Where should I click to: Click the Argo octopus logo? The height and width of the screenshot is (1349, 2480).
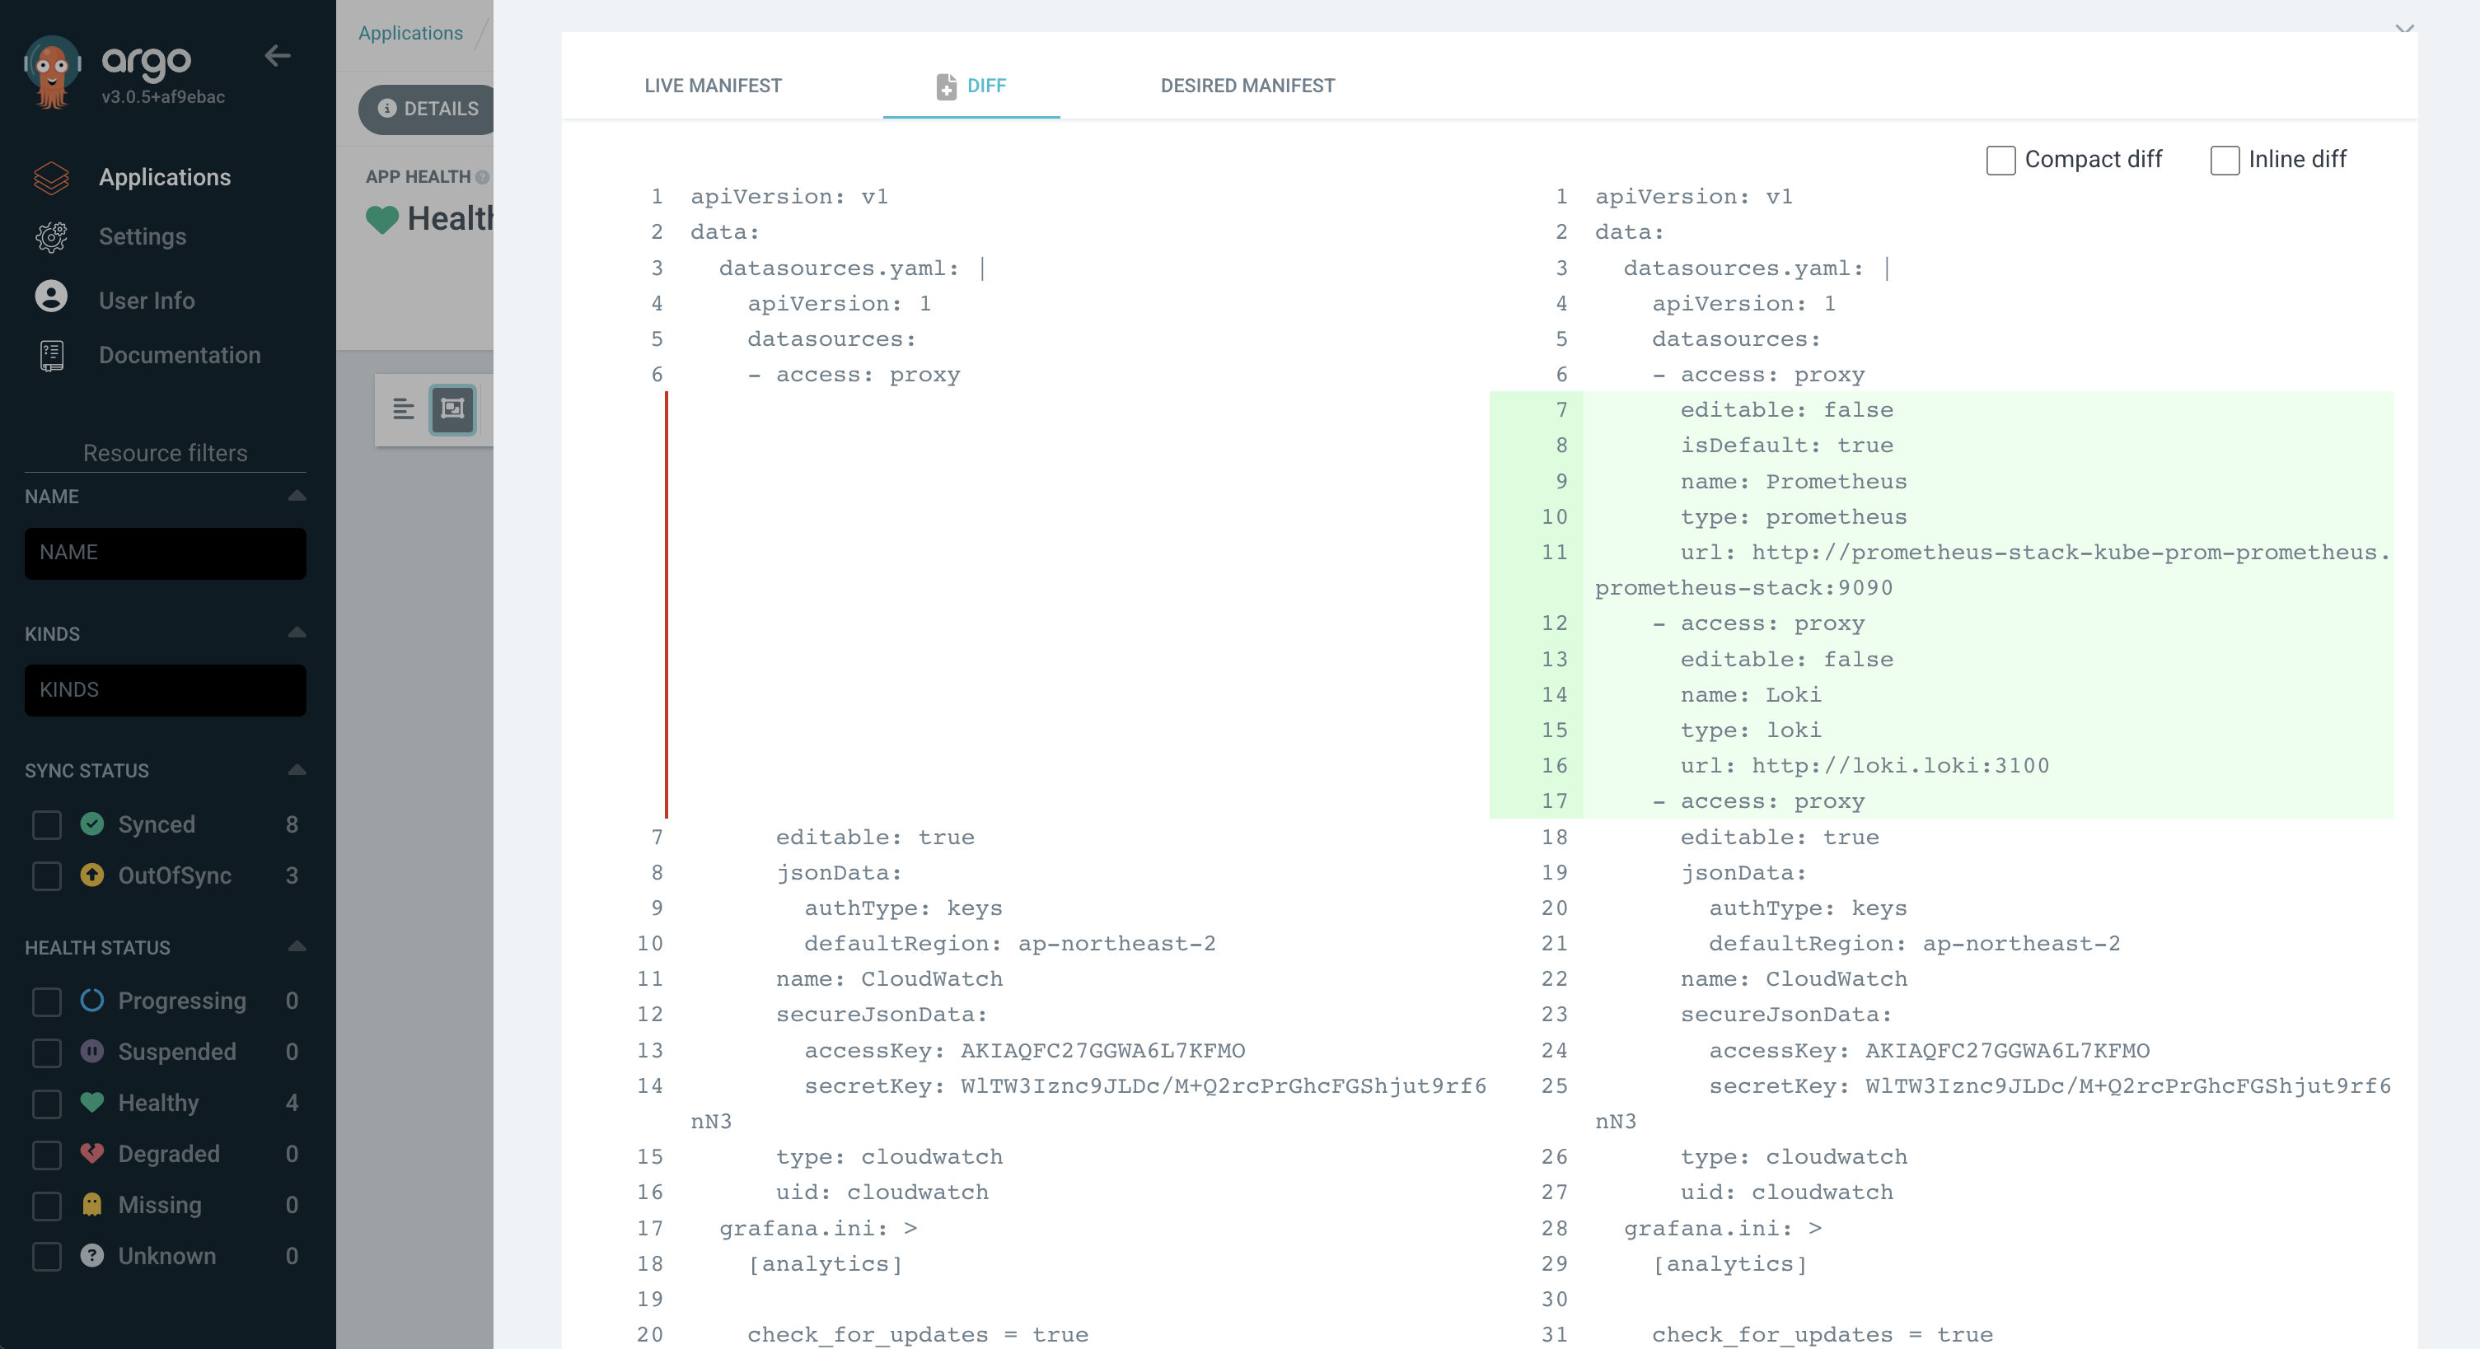tap(52, 70)
